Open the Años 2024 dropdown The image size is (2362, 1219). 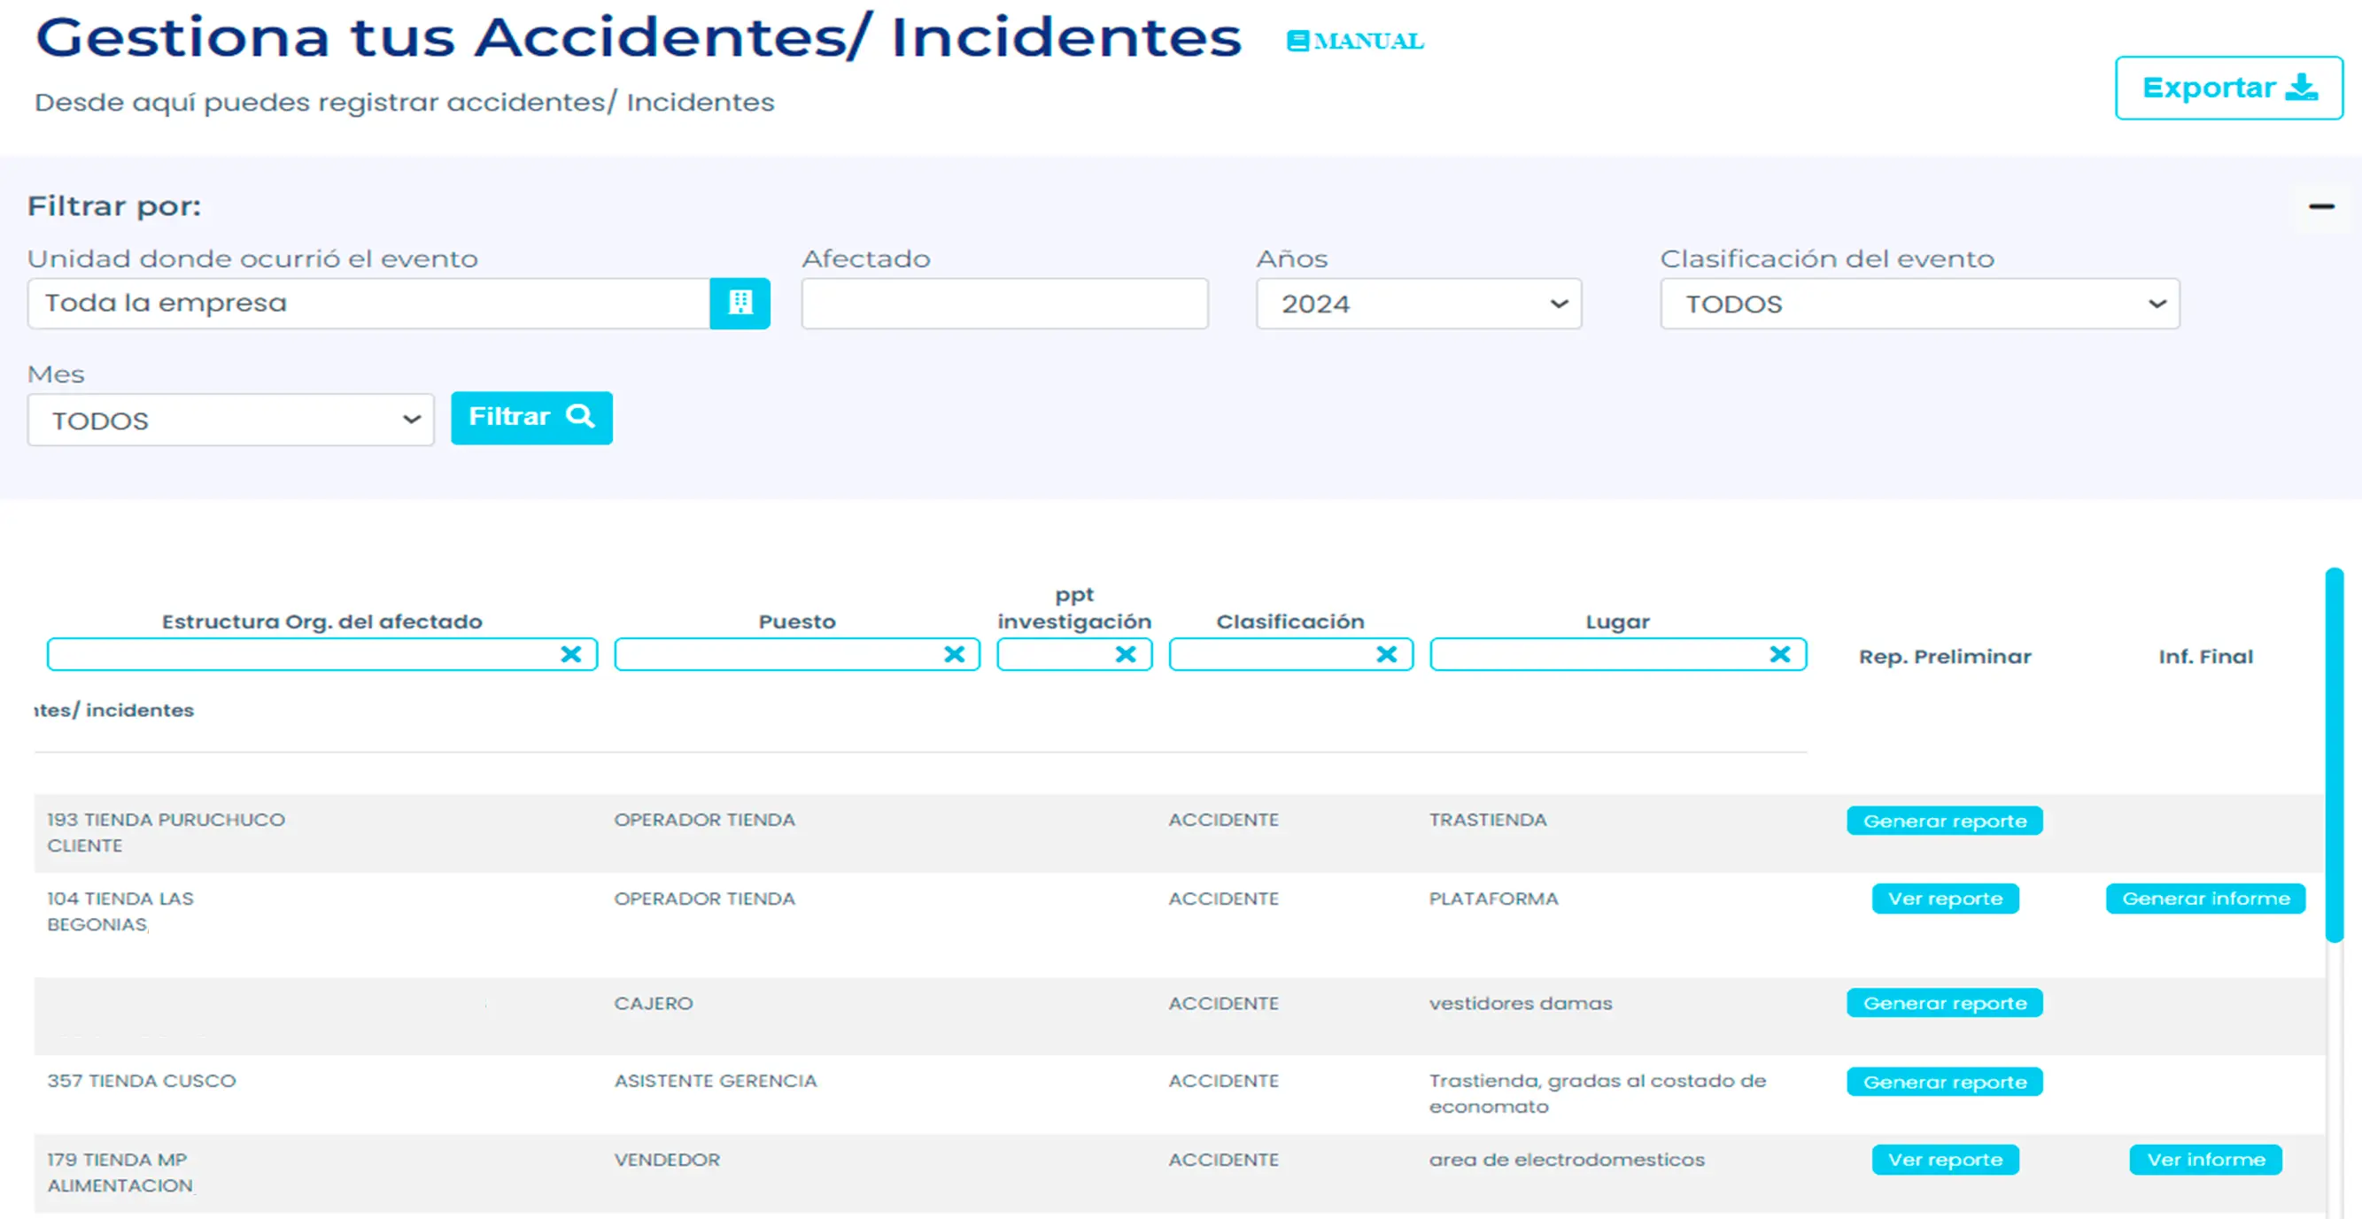1418,305
